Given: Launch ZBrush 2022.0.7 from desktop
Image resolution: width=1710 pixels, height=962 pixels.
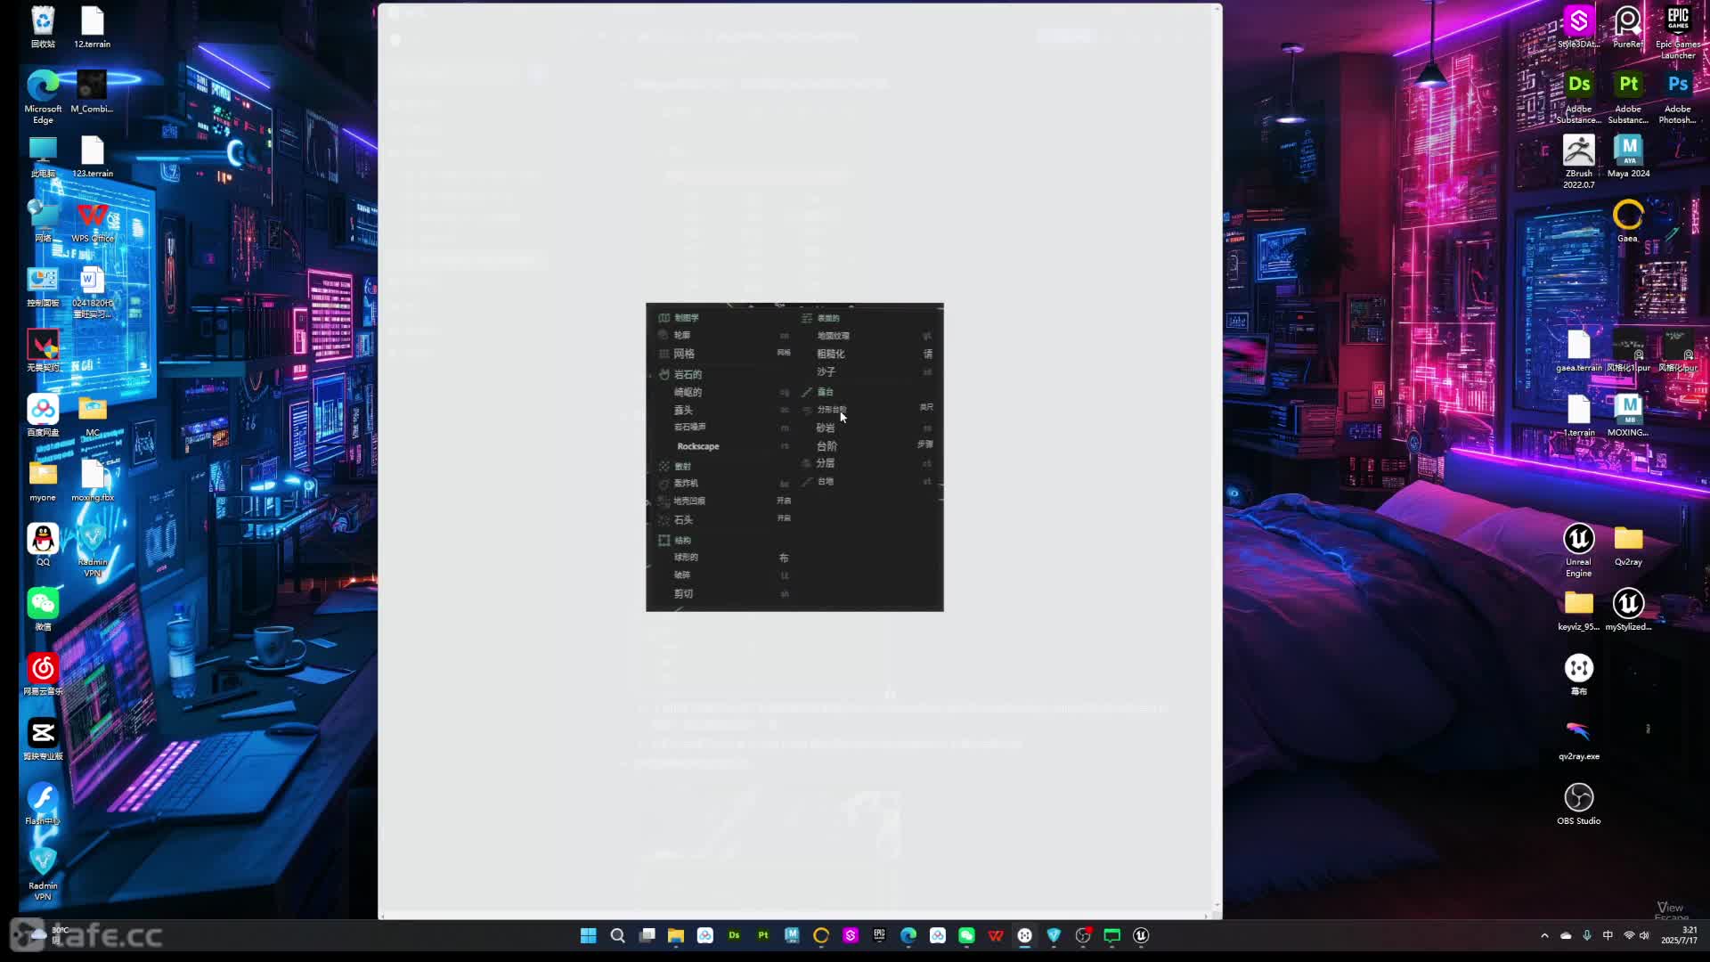Looking at the screenshot, I should (x=1579, y=161).
